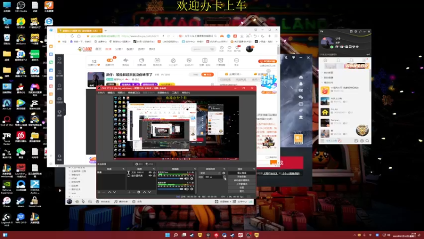Open the more options icon in streamer toolbar
Screen dimensions: 424x239
(x=236, y=60)
